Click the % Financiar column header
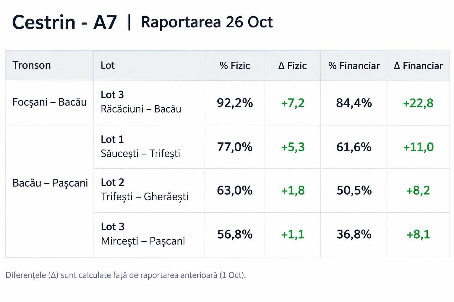Image resolution: width=454 pixels, height=302 pixels. point(354,65)
